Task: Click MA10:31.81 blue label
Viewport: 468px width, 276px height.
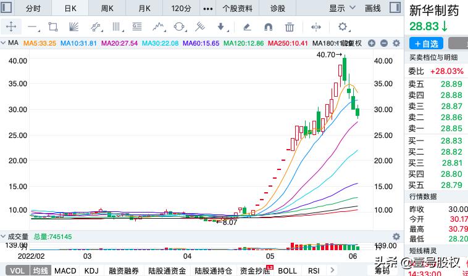Action: (79, 44)
